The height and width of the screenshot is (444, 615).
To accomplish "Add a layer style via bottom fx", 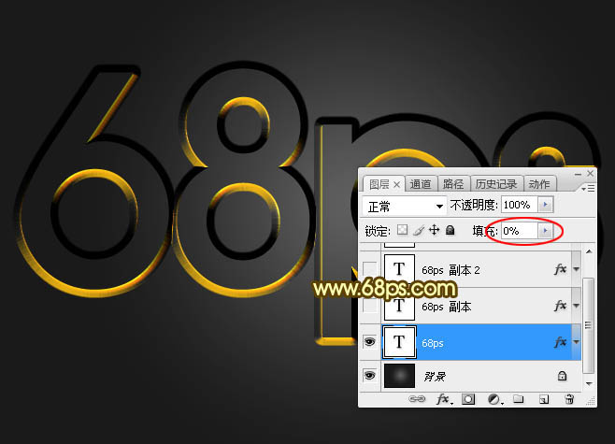I will coord(444,399).
